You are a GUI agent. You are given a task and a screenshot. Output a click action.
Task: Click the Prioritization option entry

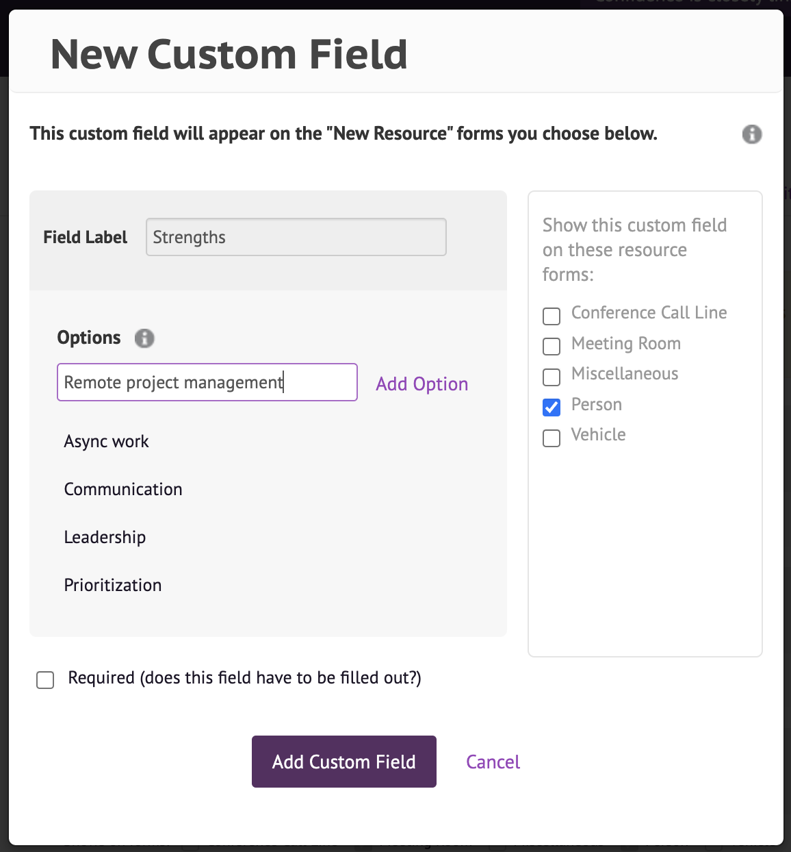pos(113,586)
